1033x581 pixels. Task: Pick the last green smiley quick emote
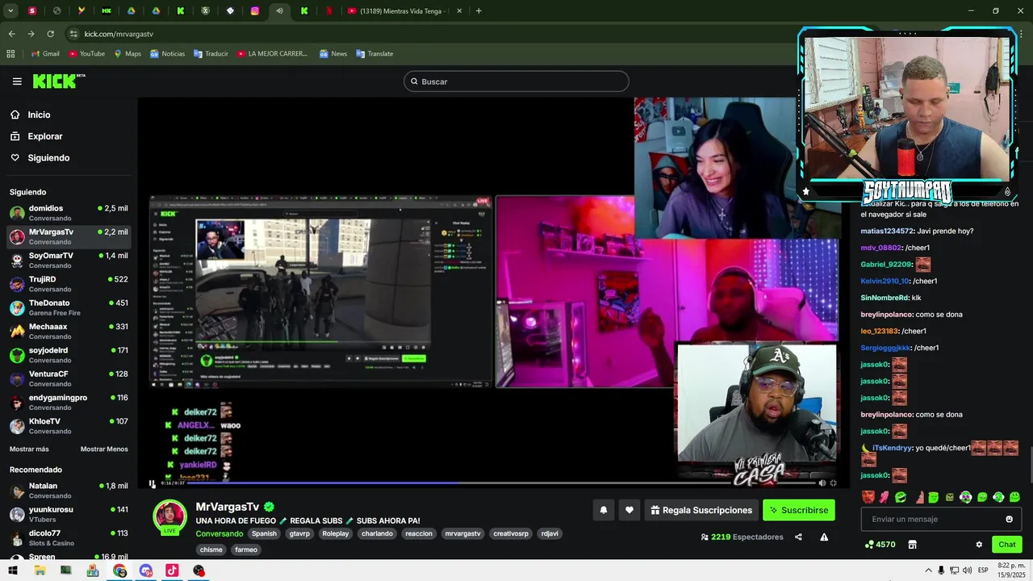(x=1014, y=497)
